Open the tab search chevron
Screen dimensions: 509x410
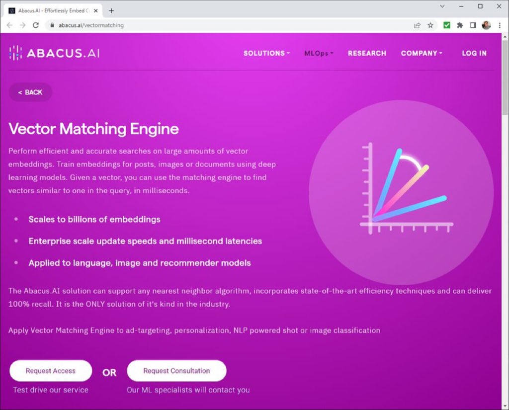[442, 6]
